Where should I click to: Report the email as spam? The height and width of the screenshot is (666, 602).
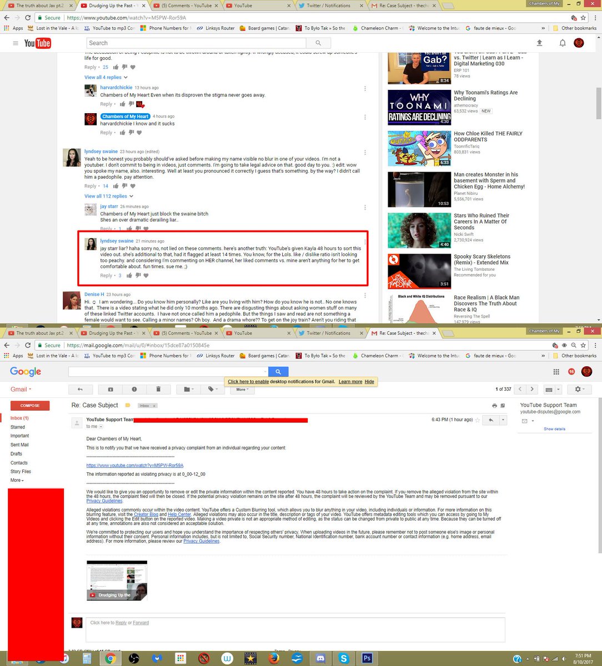point(134,389)
